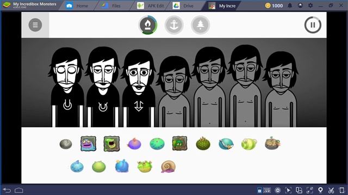The image size is (348, 195).
Task: Open the keyboard controls icon
Action: coord(267,190)
